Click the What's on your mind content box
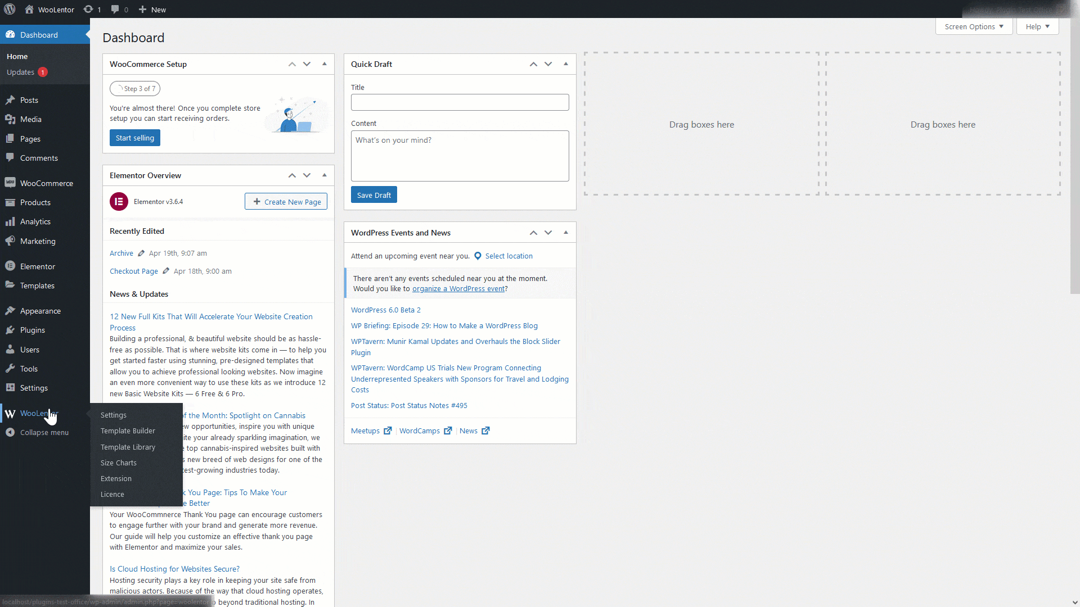This screenshot has height=607, width=1080. pyautogui.click(x=460, y=156)
